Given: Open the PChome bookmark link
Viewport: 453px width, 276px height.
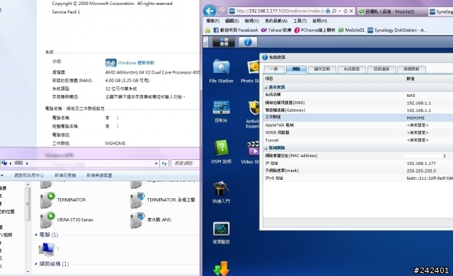Looking at the screenshot, I should point(314,30).
